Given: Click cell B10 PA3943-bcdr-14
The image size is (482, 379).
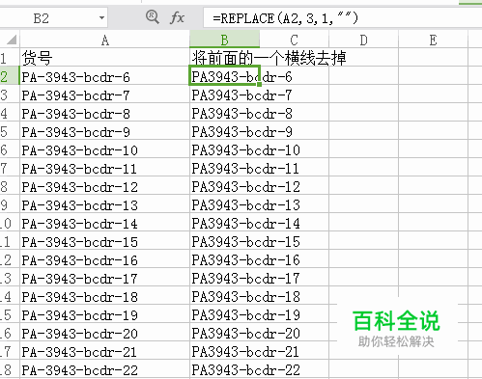Looking at the screenshot, I should click(x=224, y=223).
